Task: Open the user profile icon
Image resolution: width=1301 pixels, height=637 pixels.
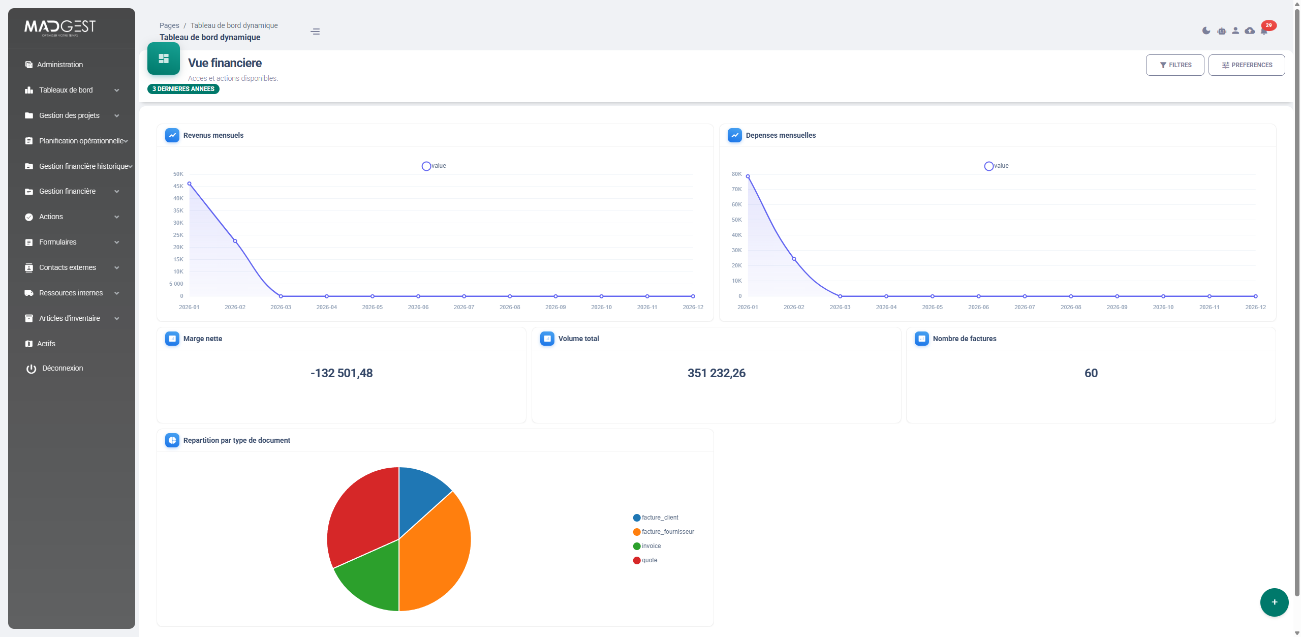Action: click(1235, 31)
